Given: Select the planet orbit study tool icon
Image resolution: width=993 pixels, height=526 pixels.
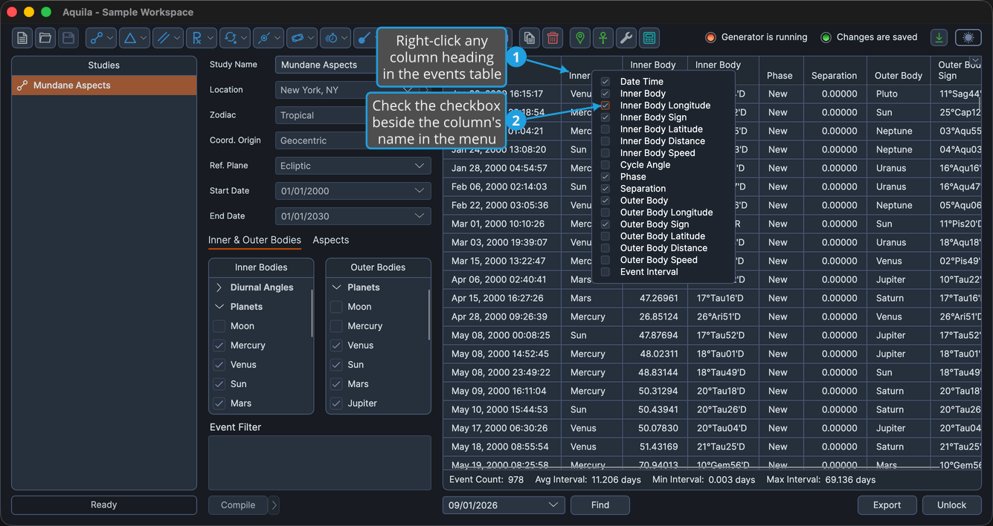Looking at the screenshot, I should click(297, 38).
